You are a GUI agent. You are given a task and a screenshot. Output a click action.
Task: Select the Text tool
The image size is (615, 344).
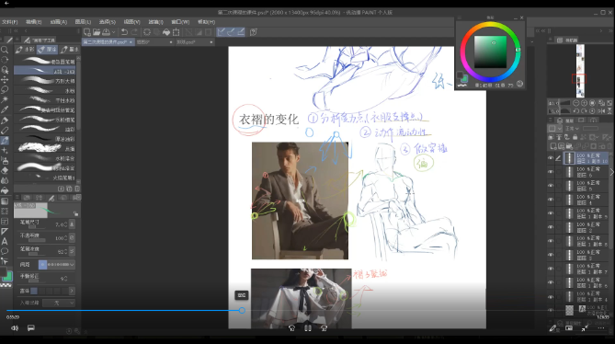tap(5, 241)
